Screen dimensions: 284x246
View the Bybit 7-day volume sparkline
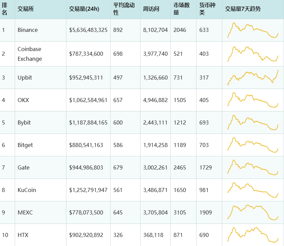coord(253,122)
